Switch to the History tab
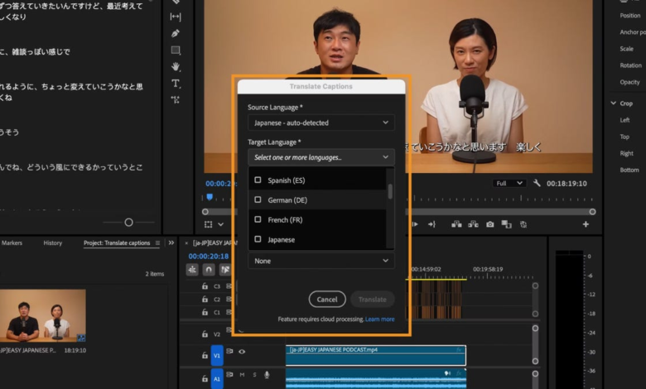Image resolution: width=646 pixels, height=389 pixels. 53,243
